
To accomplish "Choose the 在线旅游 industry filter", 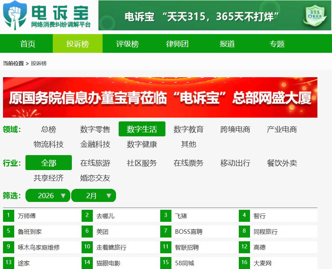I will pyautogui.click(x=95, y=163).
